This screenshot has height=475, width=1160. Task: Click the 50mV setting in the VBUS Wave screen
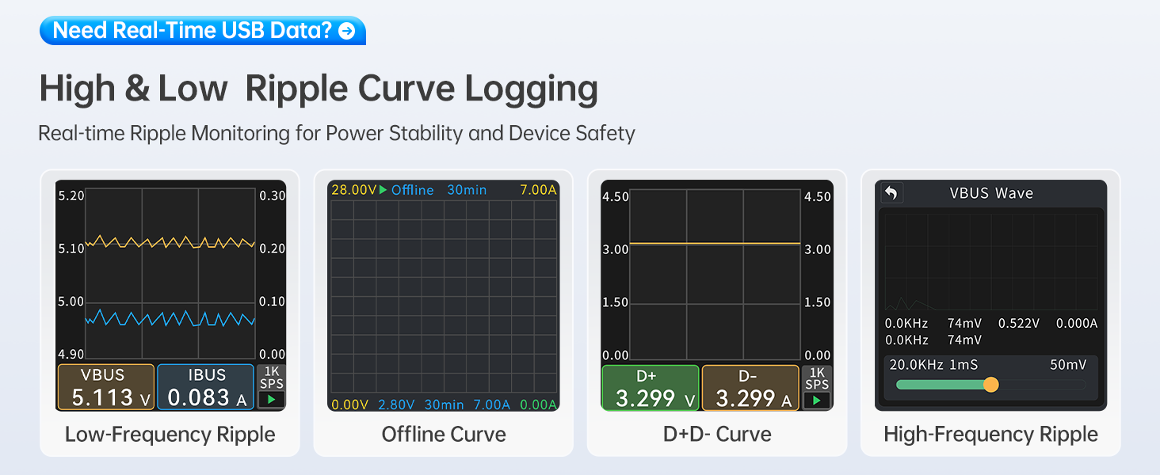click(1069, 365)
